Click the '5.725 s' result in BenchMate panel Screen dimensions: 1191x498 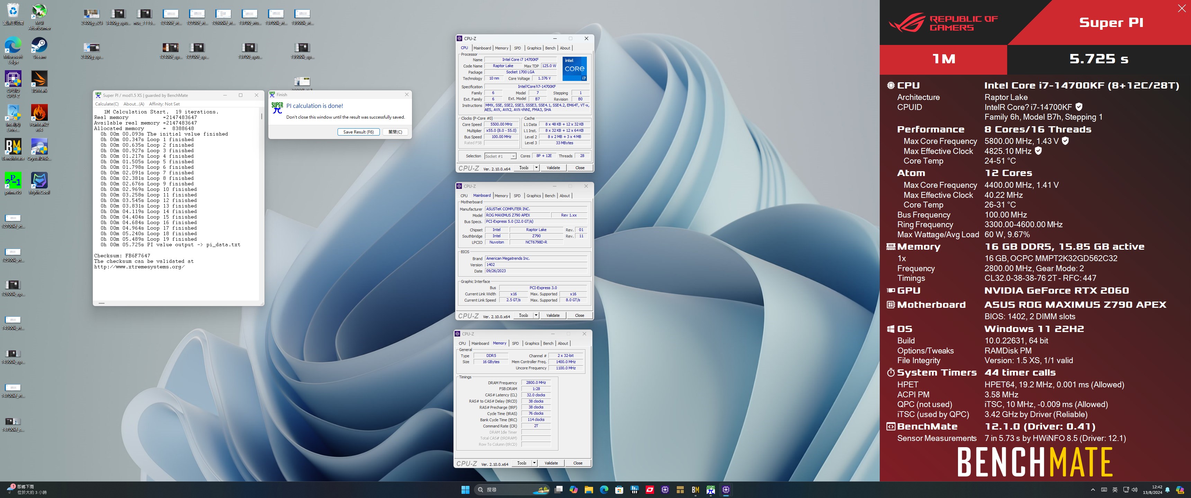pos(1099,59)
